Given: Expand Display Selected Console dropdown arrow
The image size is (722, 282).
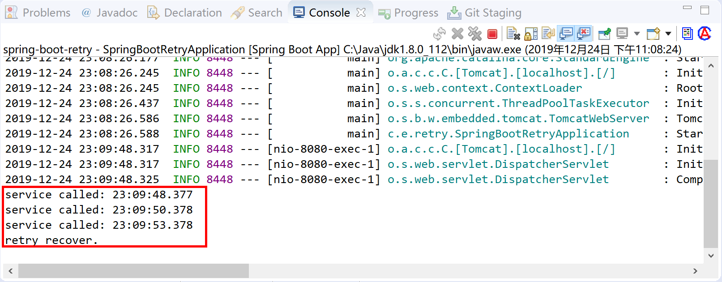Looking at the screenshot, I should pyautogui.click(x=637, y=34).
